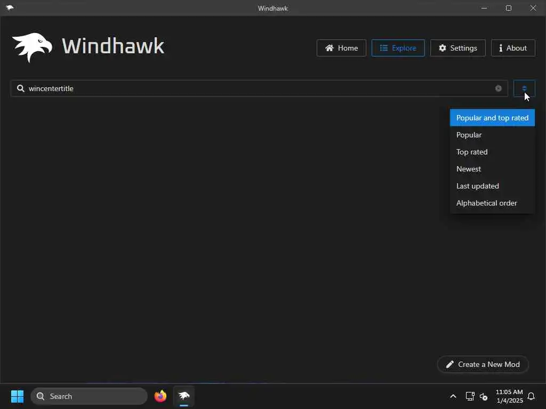Select 'Alphabetical order' sorting
The image size is (546, 409).
pos(492,203)
